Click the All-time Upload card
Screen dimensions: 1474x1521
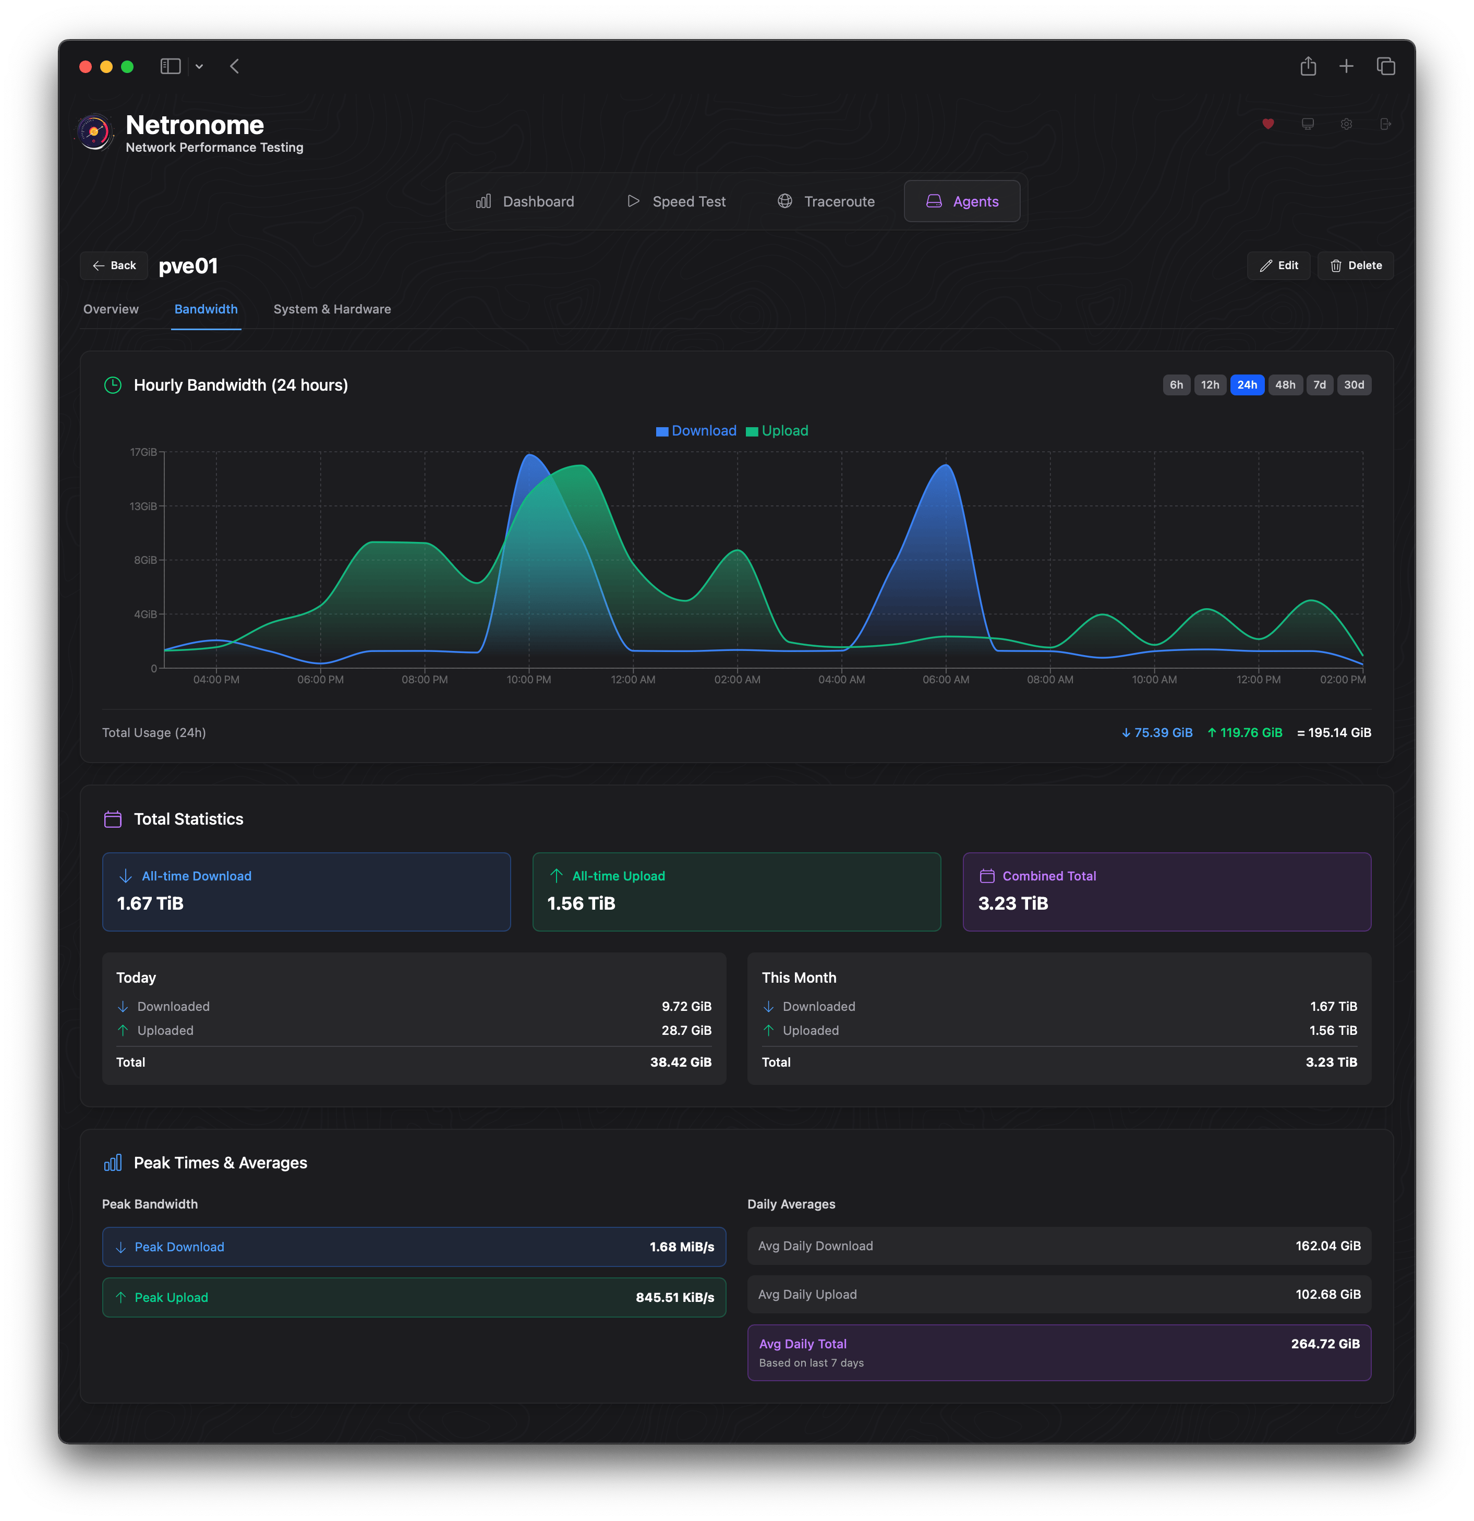point(736,891)
